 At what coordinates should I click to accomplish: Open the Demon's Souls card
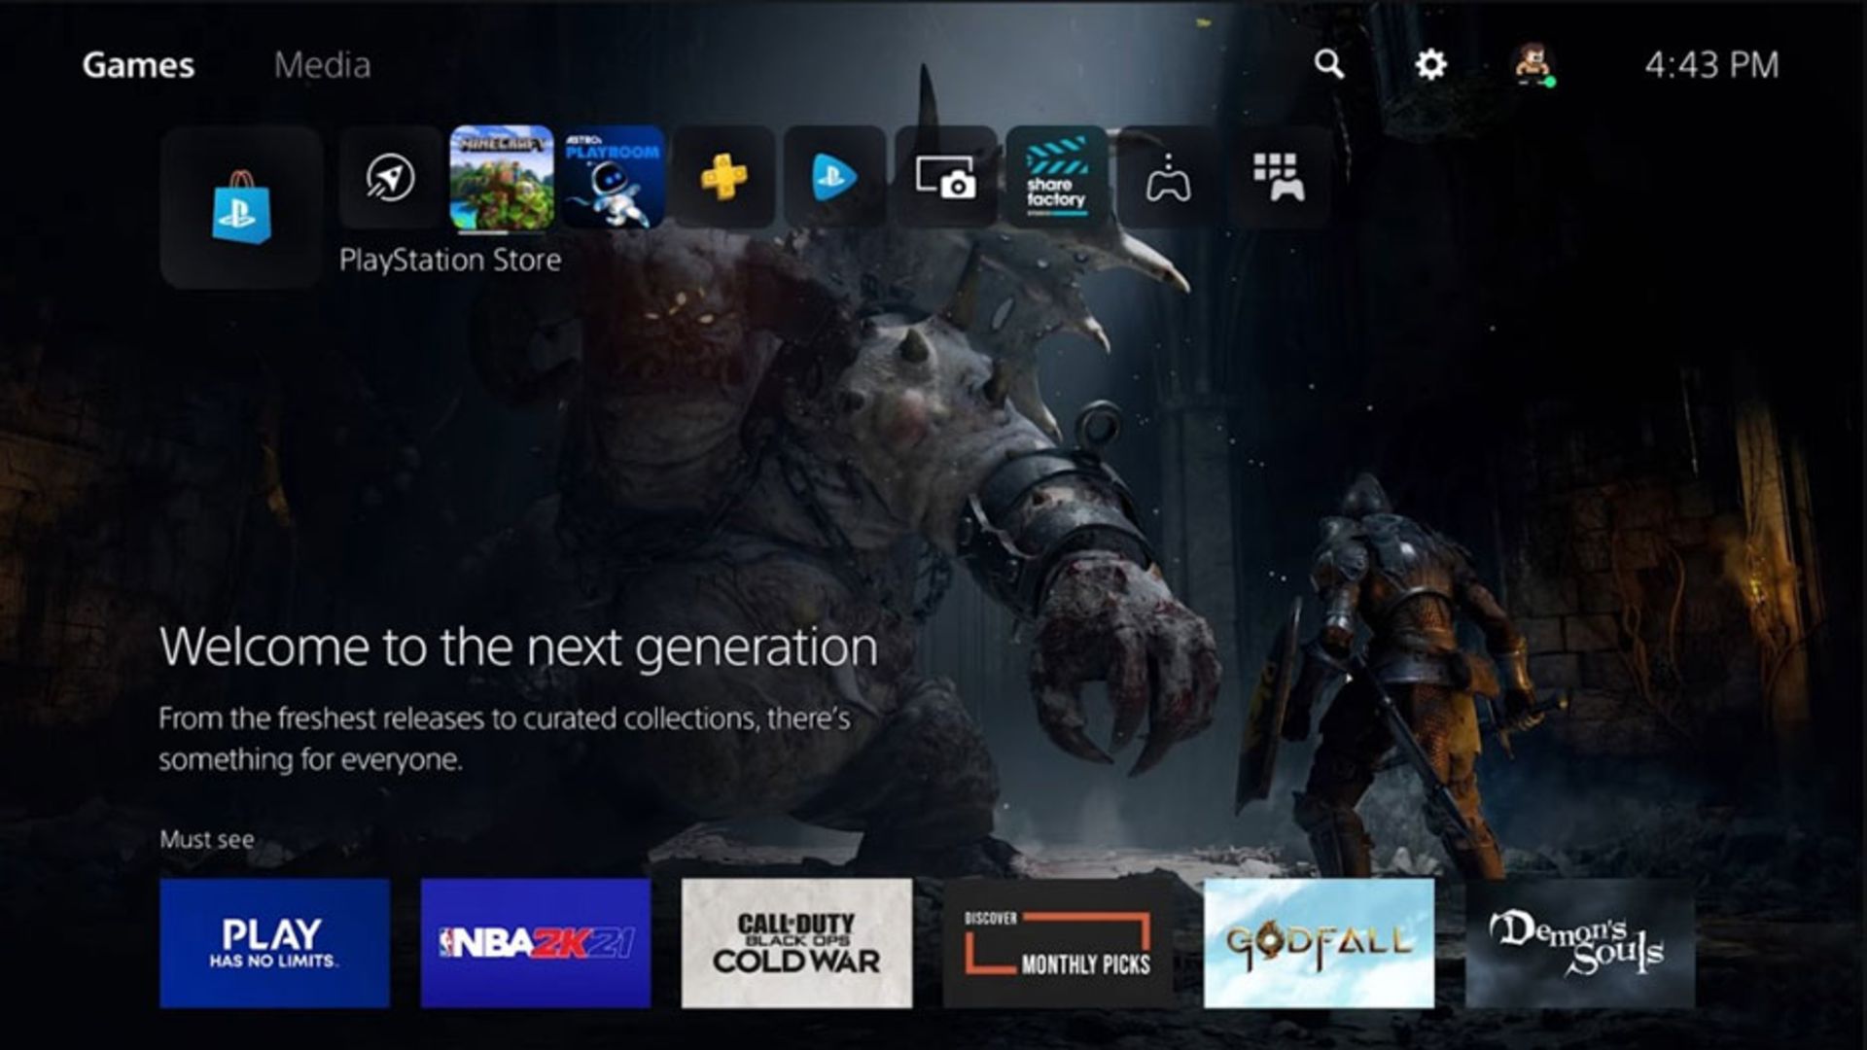[x=1580, y=943]
